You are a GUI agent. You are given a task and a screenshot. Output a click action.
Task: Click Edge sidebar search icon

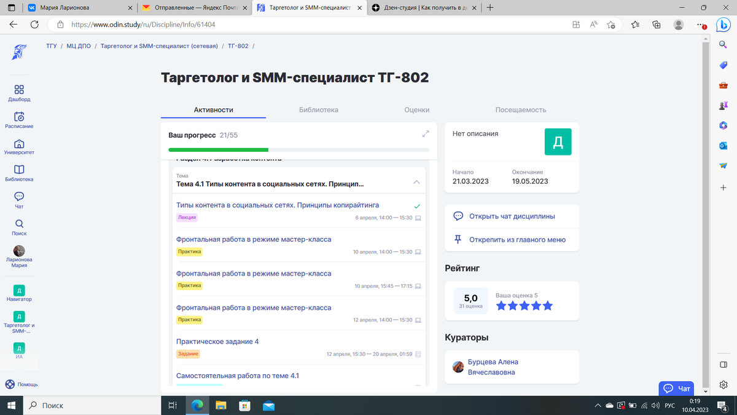click(x=723, y=44)
